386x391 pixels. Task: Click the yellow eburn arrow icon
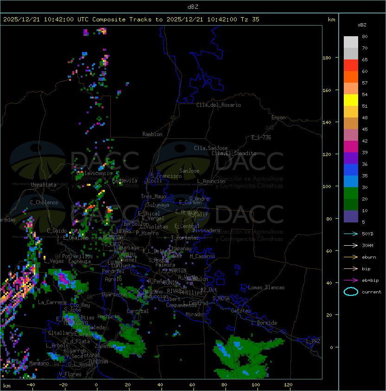[351, 257]
